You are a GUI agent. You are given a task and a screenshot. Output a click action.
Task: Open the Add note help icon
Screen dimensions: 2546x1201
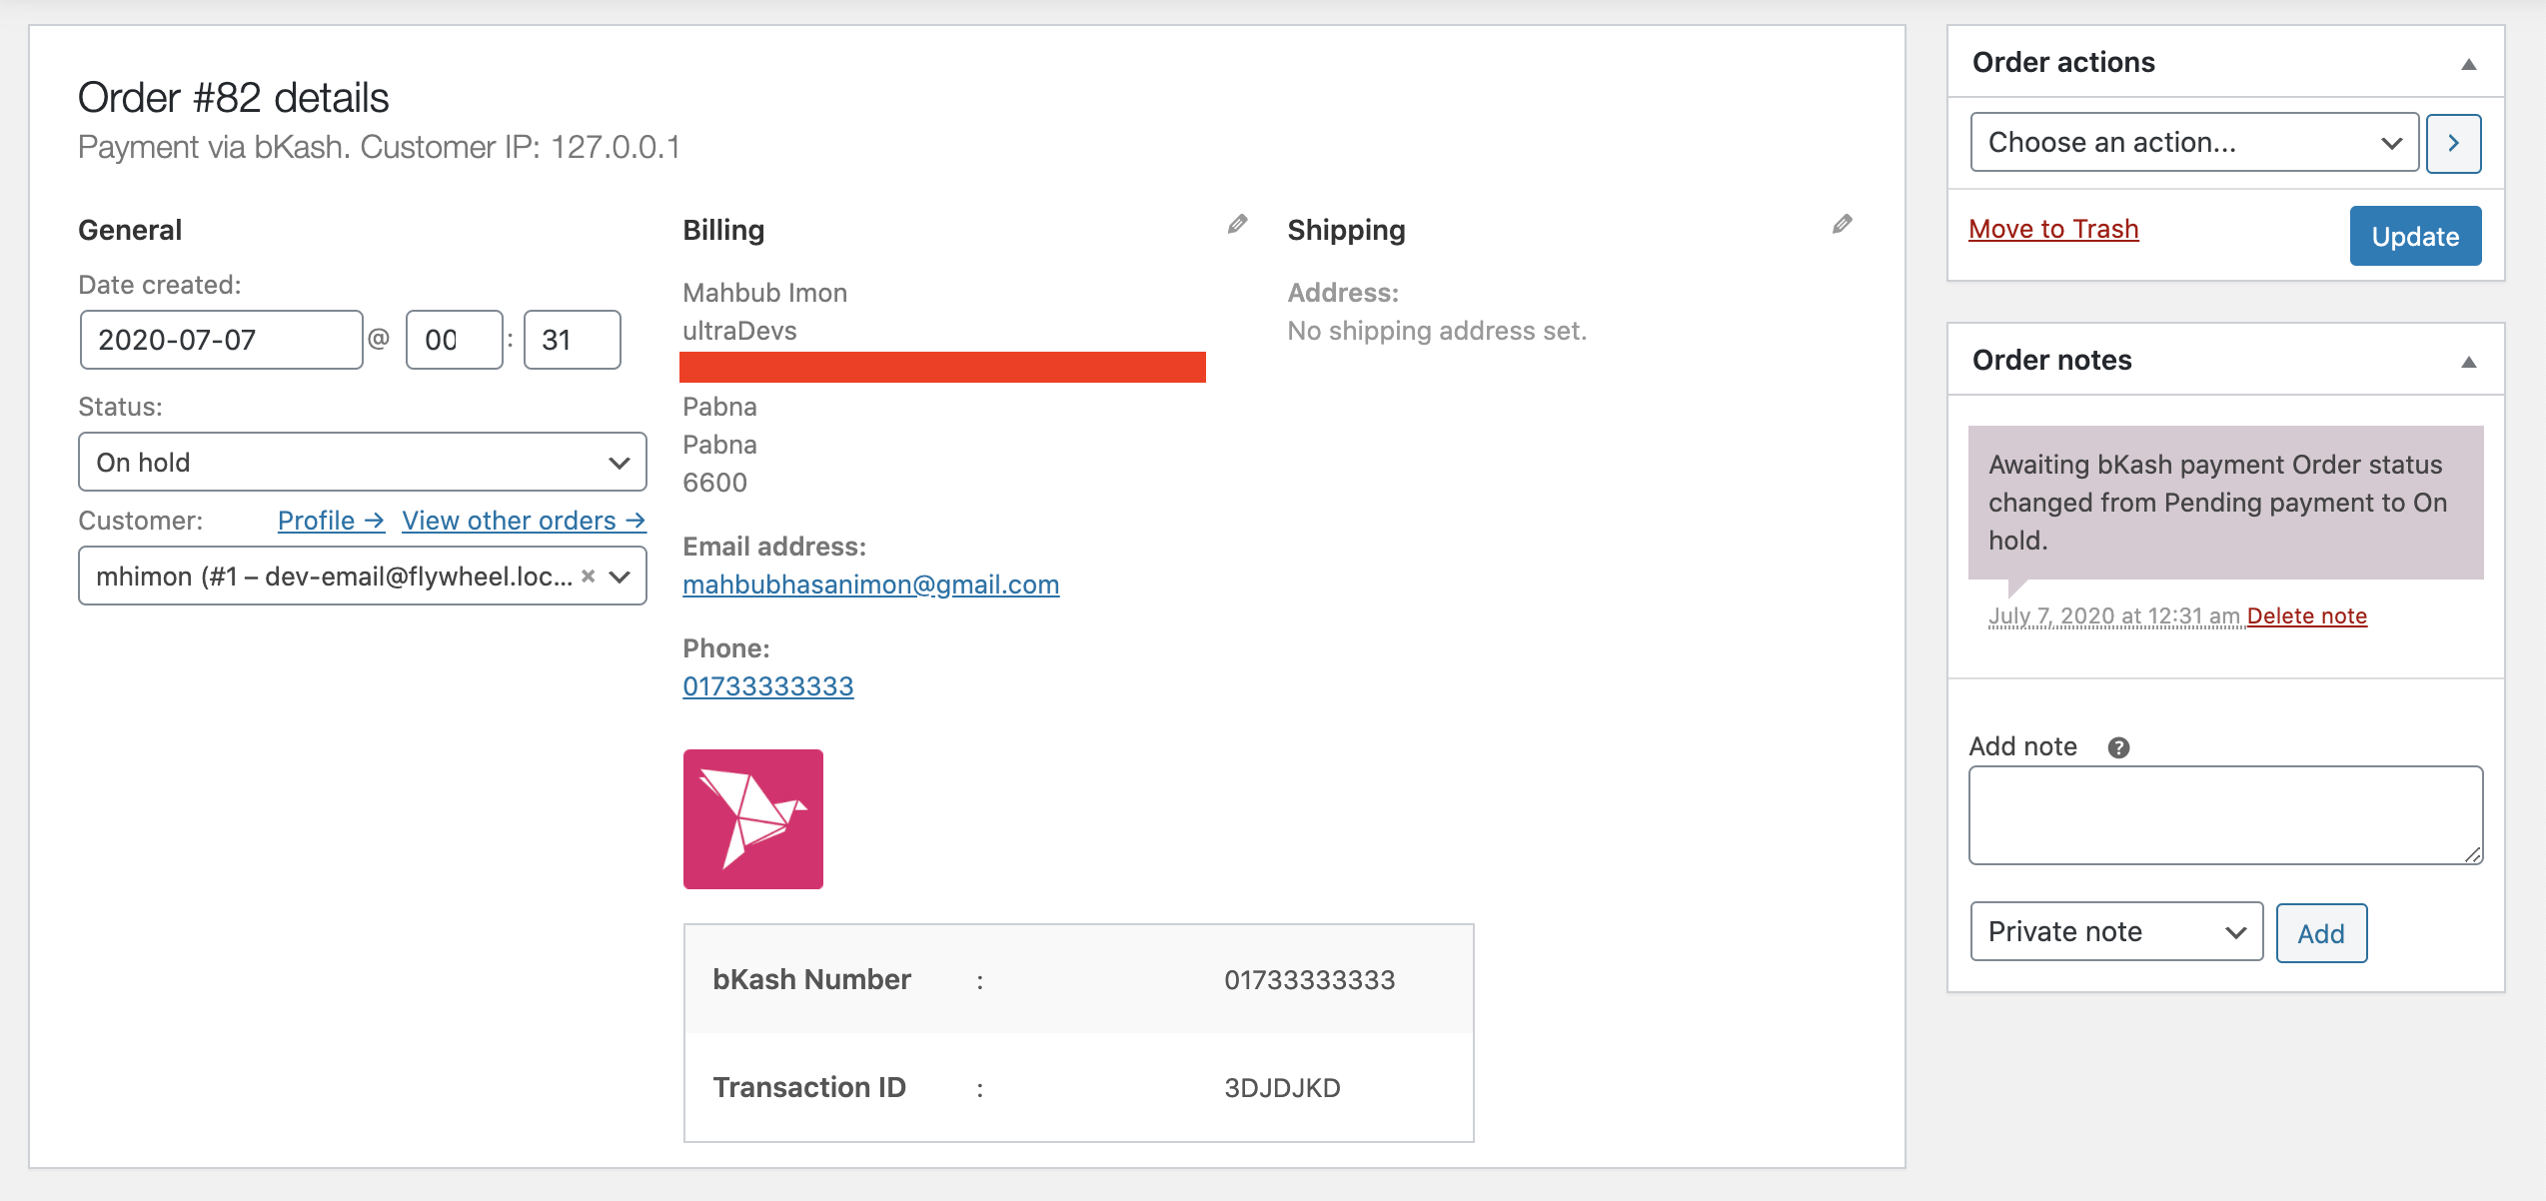2119,746
